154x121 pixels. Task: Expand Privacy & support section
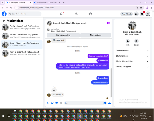[132, 67]
